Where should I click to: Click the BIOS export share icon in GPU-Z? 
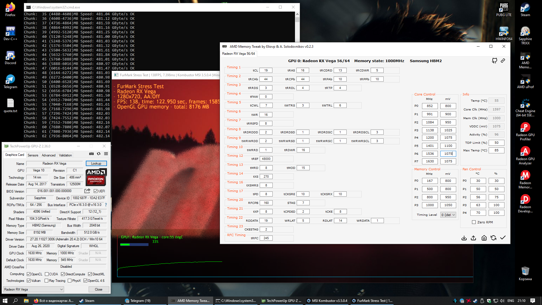click(88, 191)
